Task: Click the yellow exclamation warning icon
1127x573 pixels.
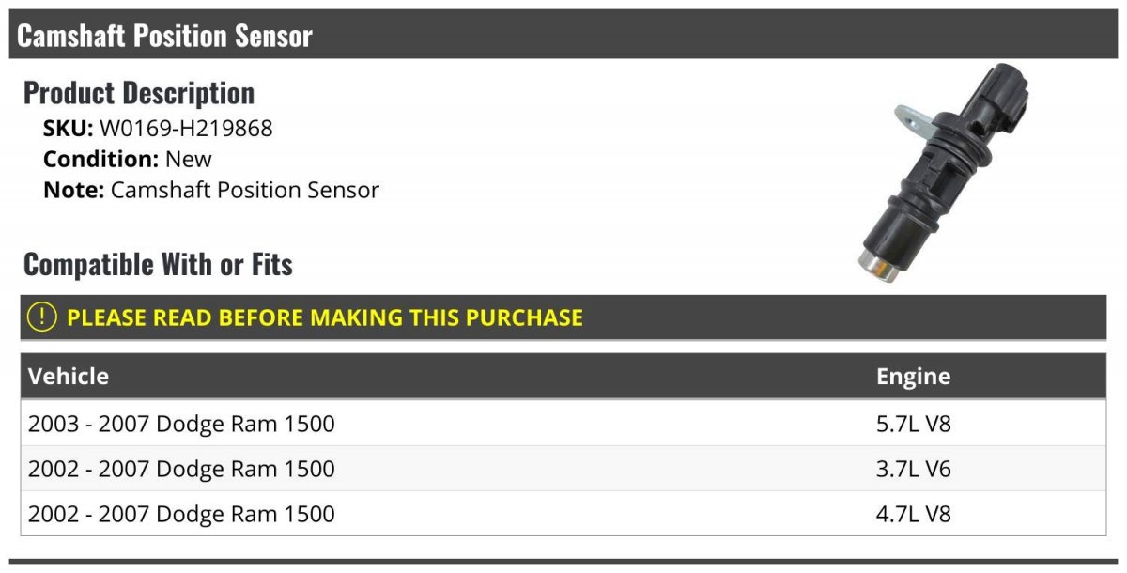Action: click(x=42, y=317)
